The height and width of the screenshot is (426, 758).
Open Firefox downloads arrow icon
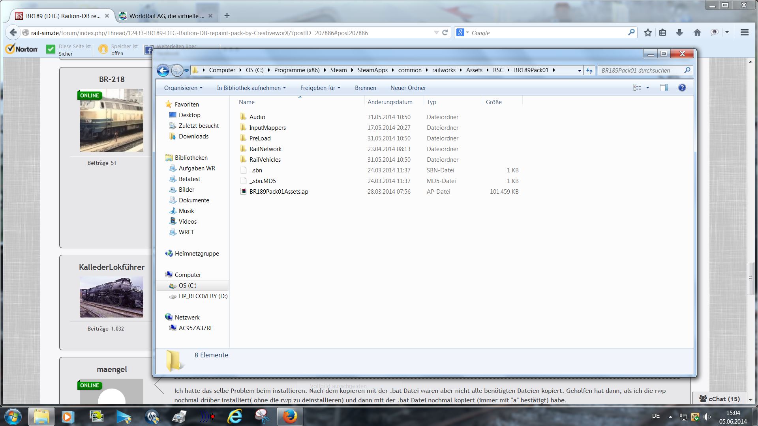tap(679, 33)
